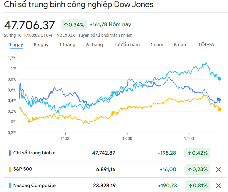Switch chart to the "1 năm" range
Image resolution: width=228 pixels, height=192 pixels.
[157, 45]
